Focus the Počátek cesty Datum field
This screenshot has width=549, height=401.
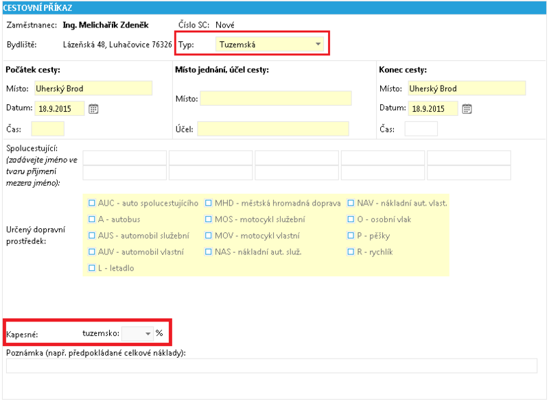pyautogui.click(x=59, y=109)
